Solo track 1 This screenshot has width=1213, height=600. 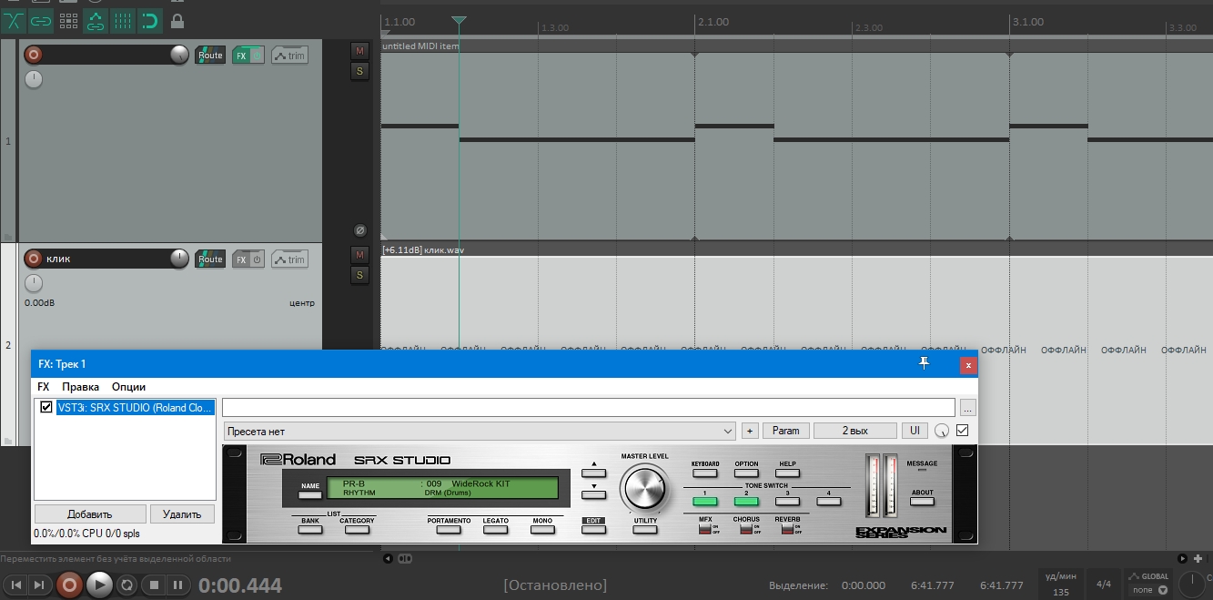click(x=359, y=71)
